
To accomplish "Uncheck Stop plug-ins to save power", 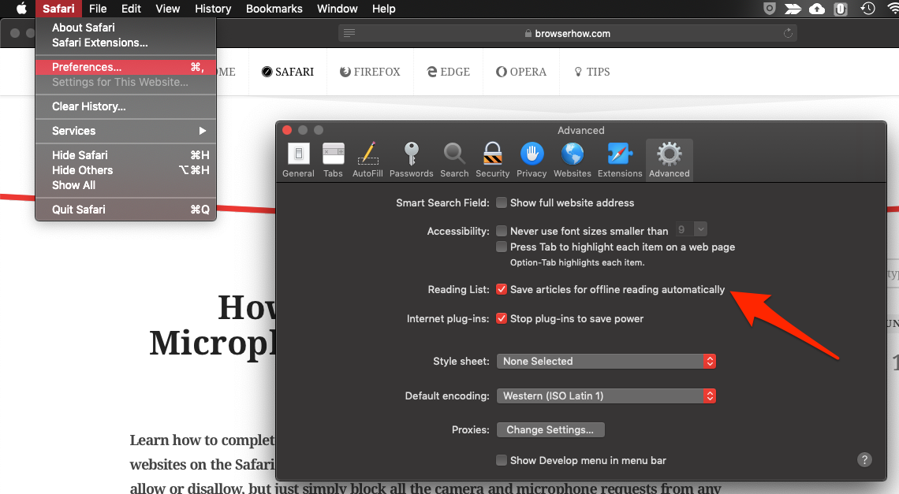I will [502, 319].
